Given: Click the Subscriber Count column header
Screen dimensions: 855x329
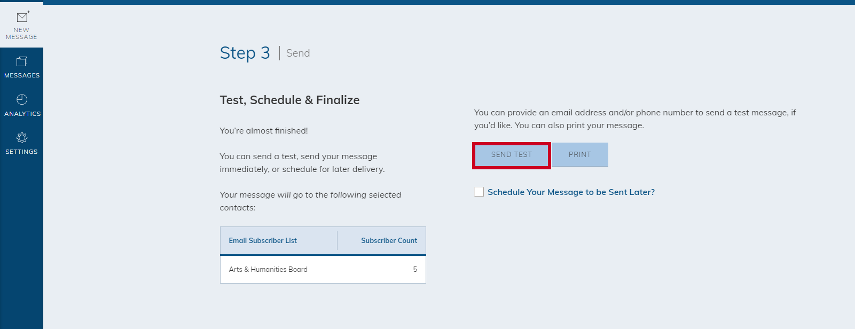Looking at the screenshot, I should [x=389, y=241].
